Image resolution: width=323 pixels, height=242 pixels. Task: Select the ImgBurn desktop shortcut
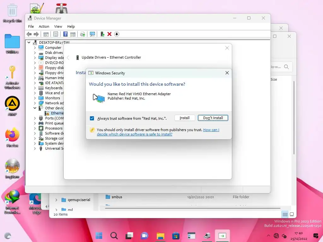[x=12, y=169]
